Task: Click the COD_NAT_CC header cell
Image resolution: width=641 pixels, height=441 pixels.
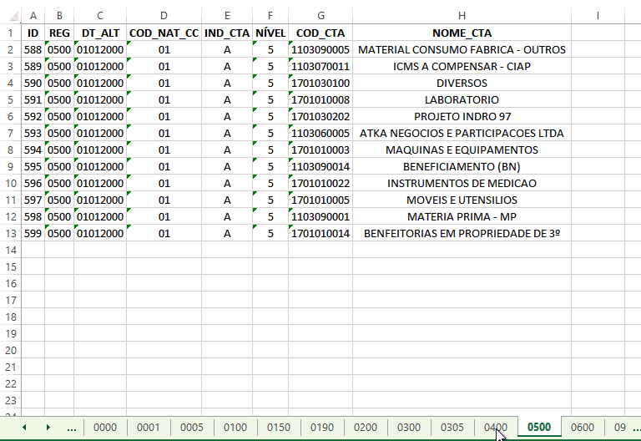Action: (164, 33)
